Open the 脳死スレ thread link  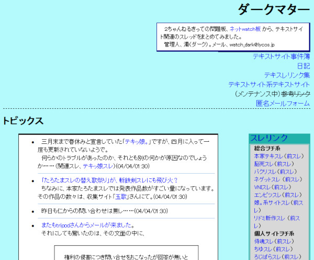(264, 164)
